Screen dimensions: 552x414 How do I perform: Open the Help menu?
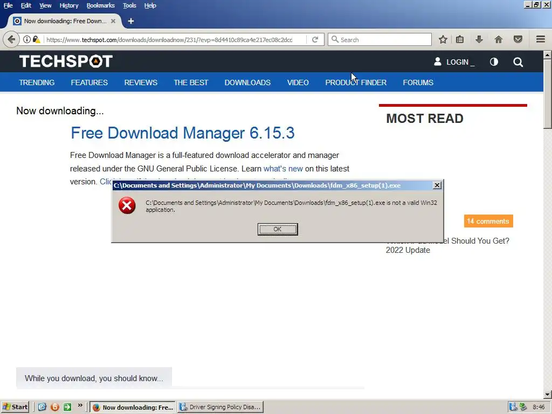pos(150,5)
